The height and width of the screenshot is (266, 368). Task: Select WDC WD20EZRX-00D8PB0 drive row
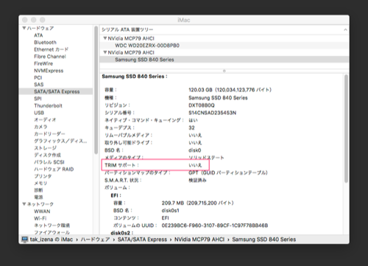point(224,46)
